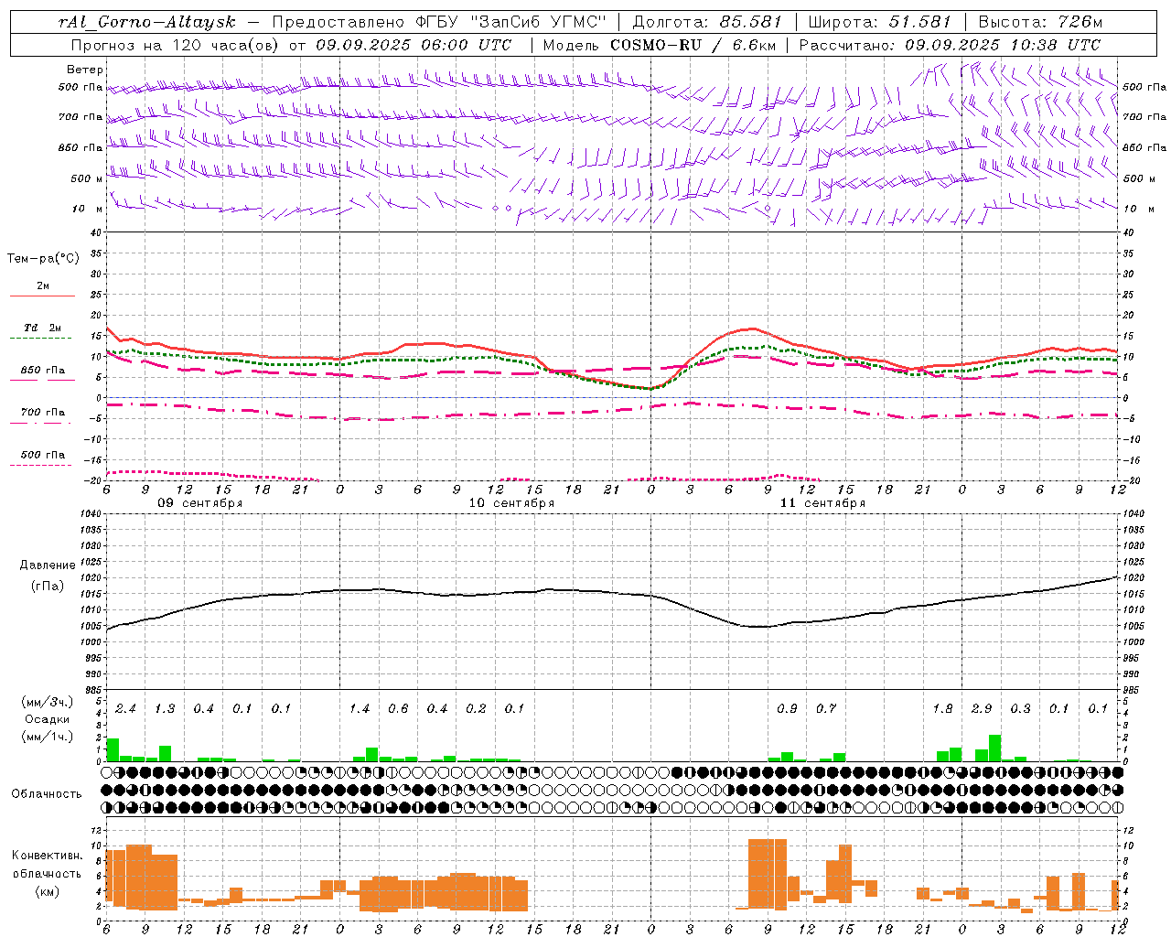Click the 0.6 precipitation value
This screenshot has height=937, width=1171.
coord(398,709)
